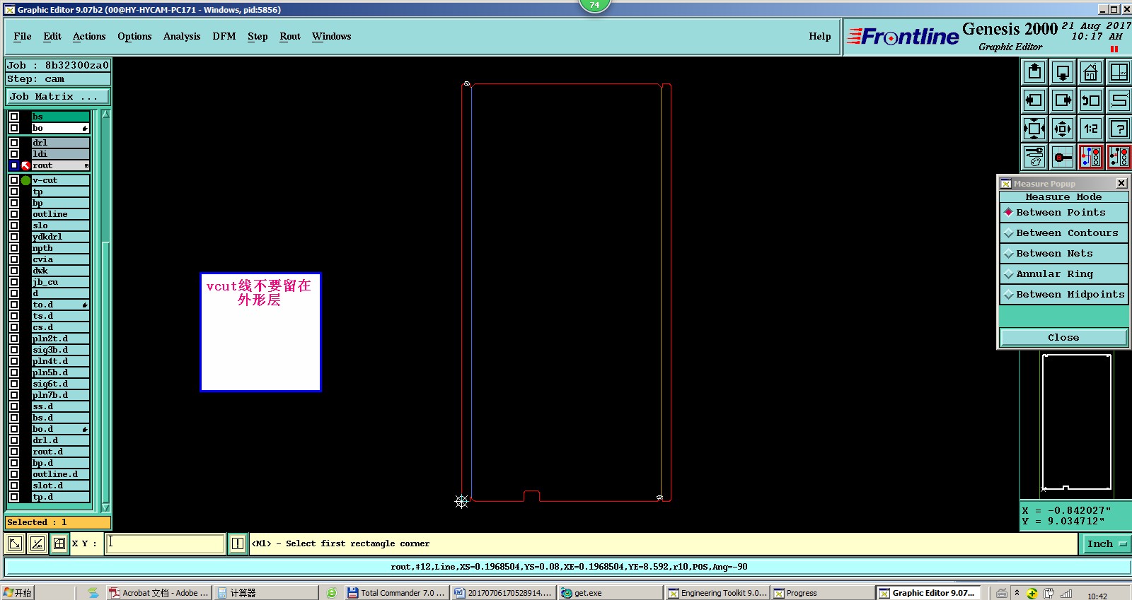Viewport: 1132px width, 600px height.
Task: Select the rout.d layer row
Action: click(x=60, y=452)
